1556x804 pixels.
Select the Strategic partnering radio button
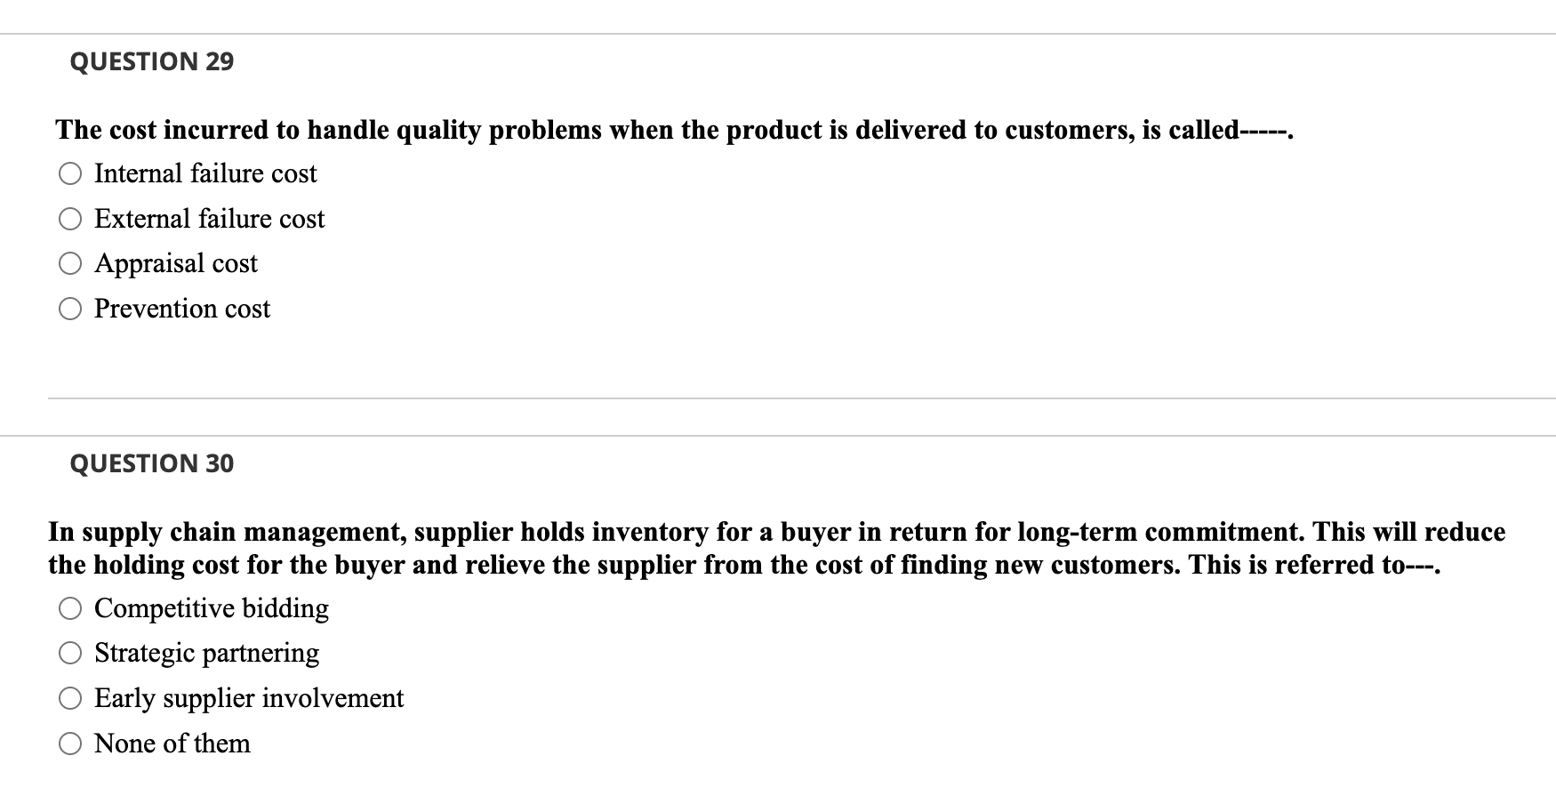click(x=70, y=654)
